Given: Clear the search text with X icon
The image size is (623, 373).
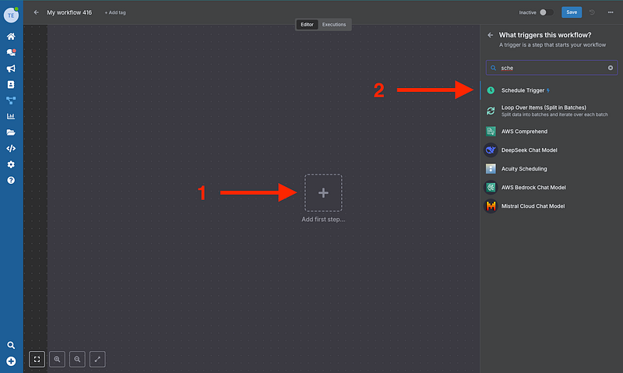Looking at the screenshot, I should point(611,68).
